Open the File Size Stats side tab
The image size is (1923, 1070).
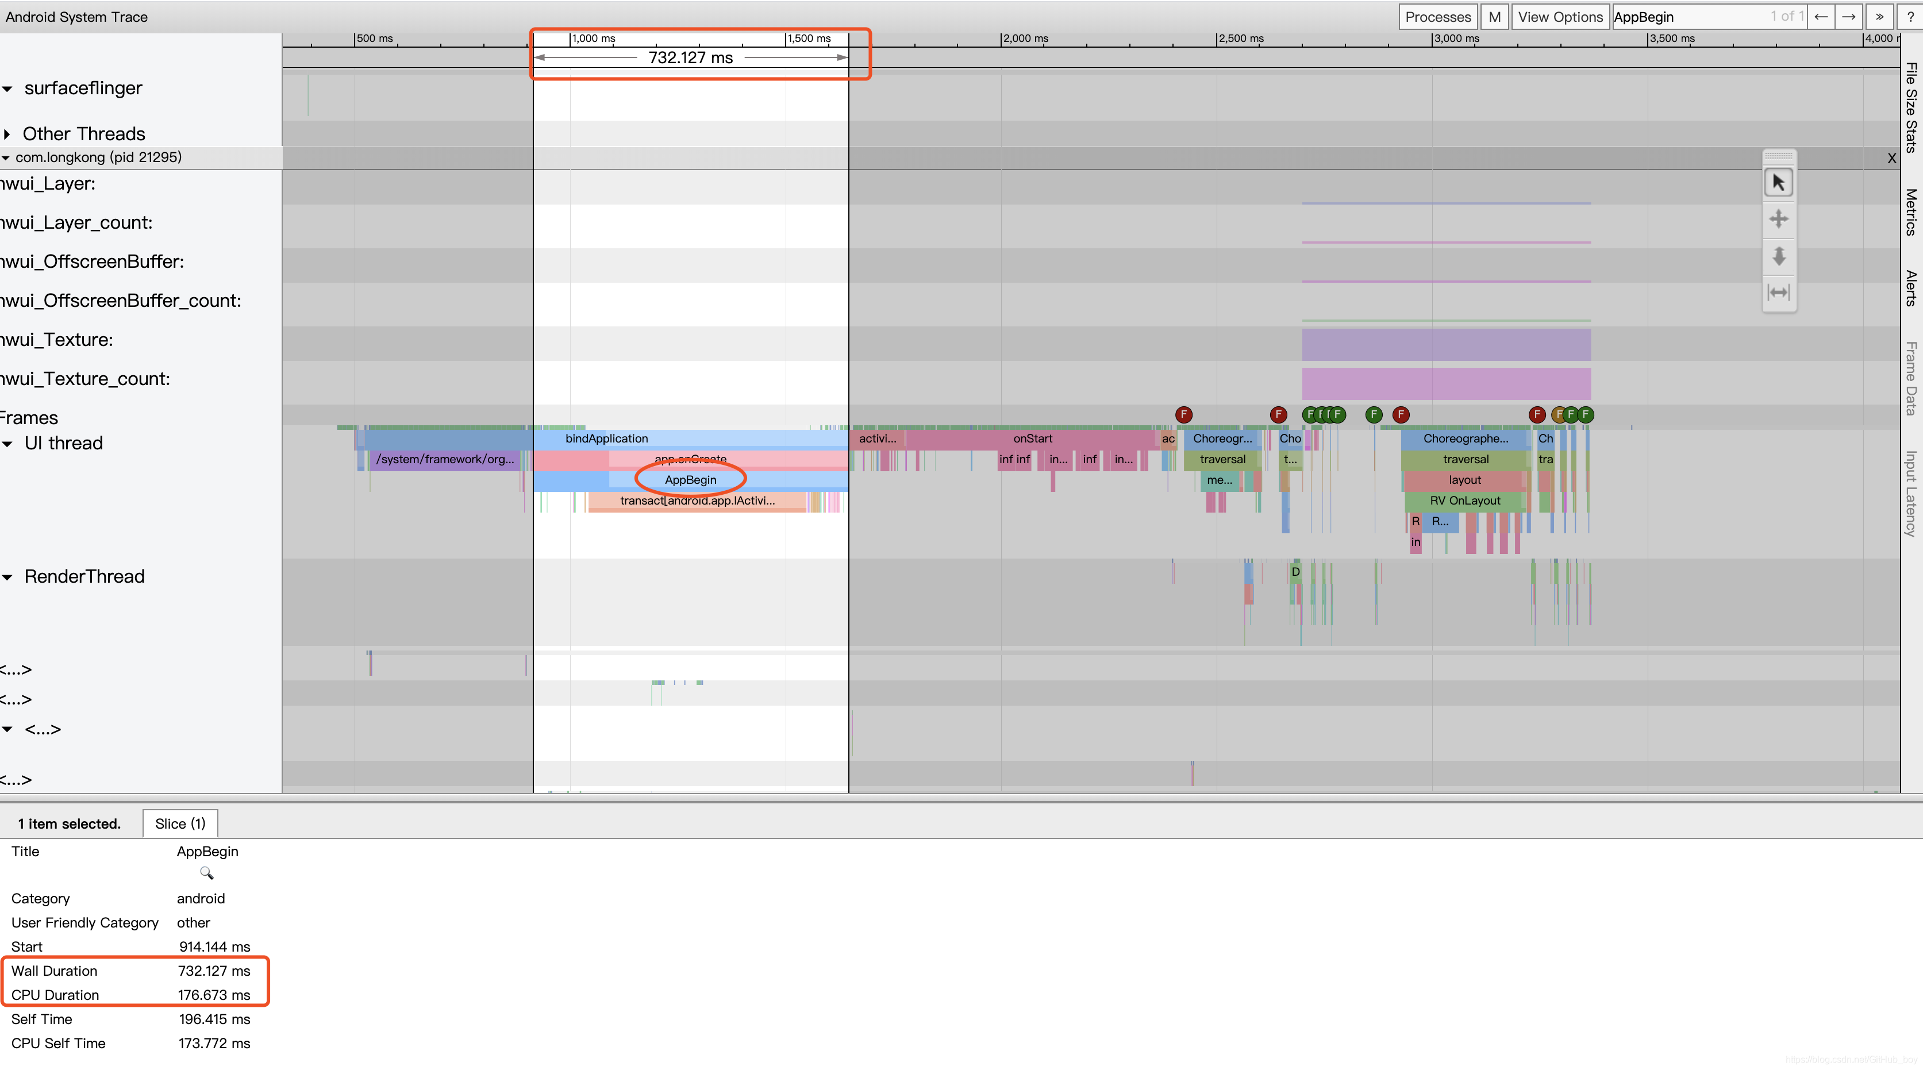[1911, 108]
